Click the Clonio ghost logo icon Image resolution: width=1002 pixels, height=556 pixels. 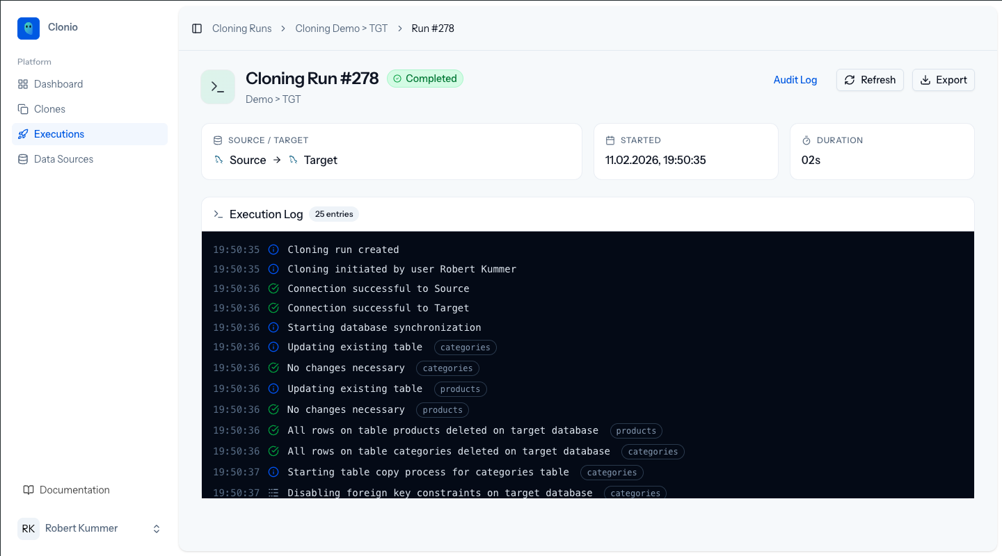click(28, 28)
